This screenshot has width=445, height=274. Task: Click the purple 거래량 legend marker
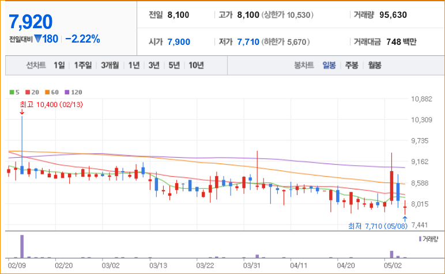[x=420, y=239]
